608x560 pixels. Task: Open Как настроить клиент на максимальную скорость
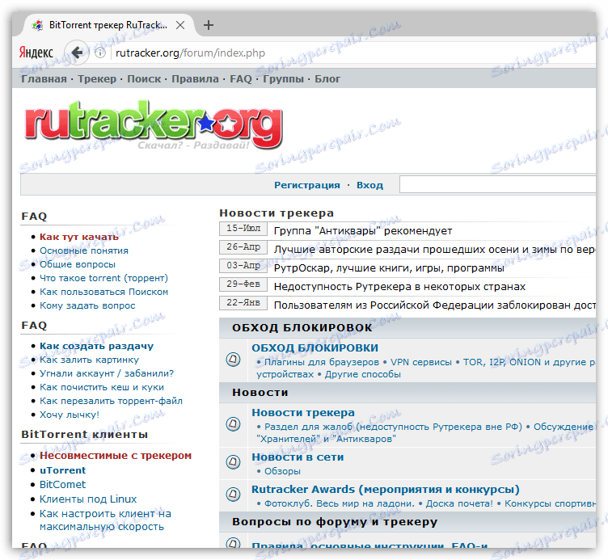pyautogui.click(x=105, y=520)
